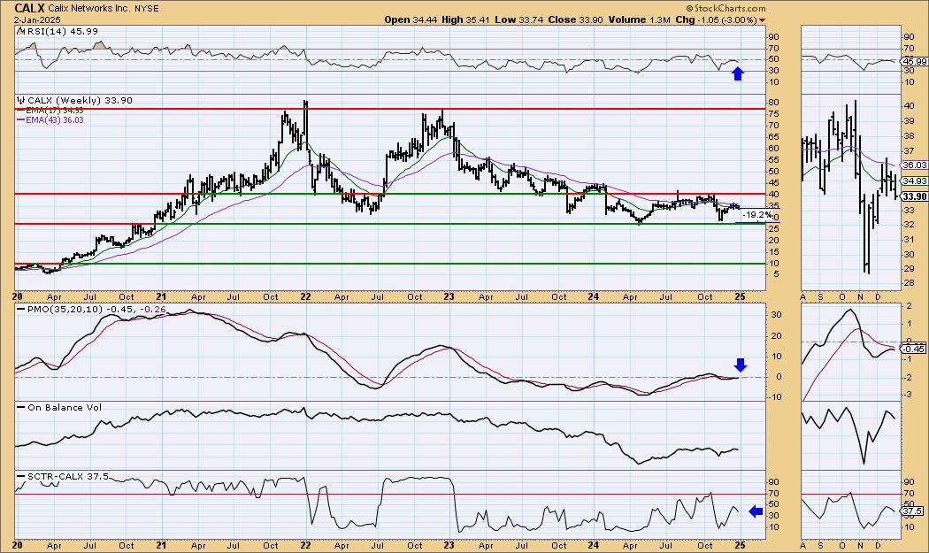Click the line icon beside RSI(14) label
The width and height of the screenshot is (929, 553).
(20, 32)
